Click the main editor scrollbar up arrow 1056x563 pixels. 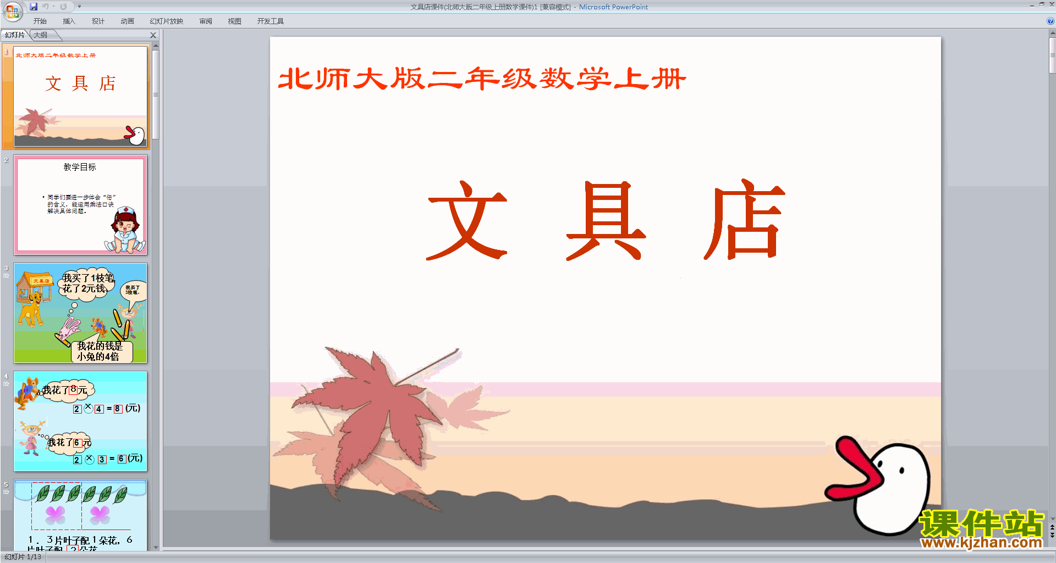(1052, 33)
